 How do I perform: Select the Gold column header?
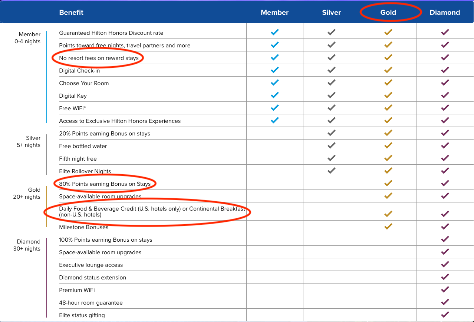pos(388,13)
